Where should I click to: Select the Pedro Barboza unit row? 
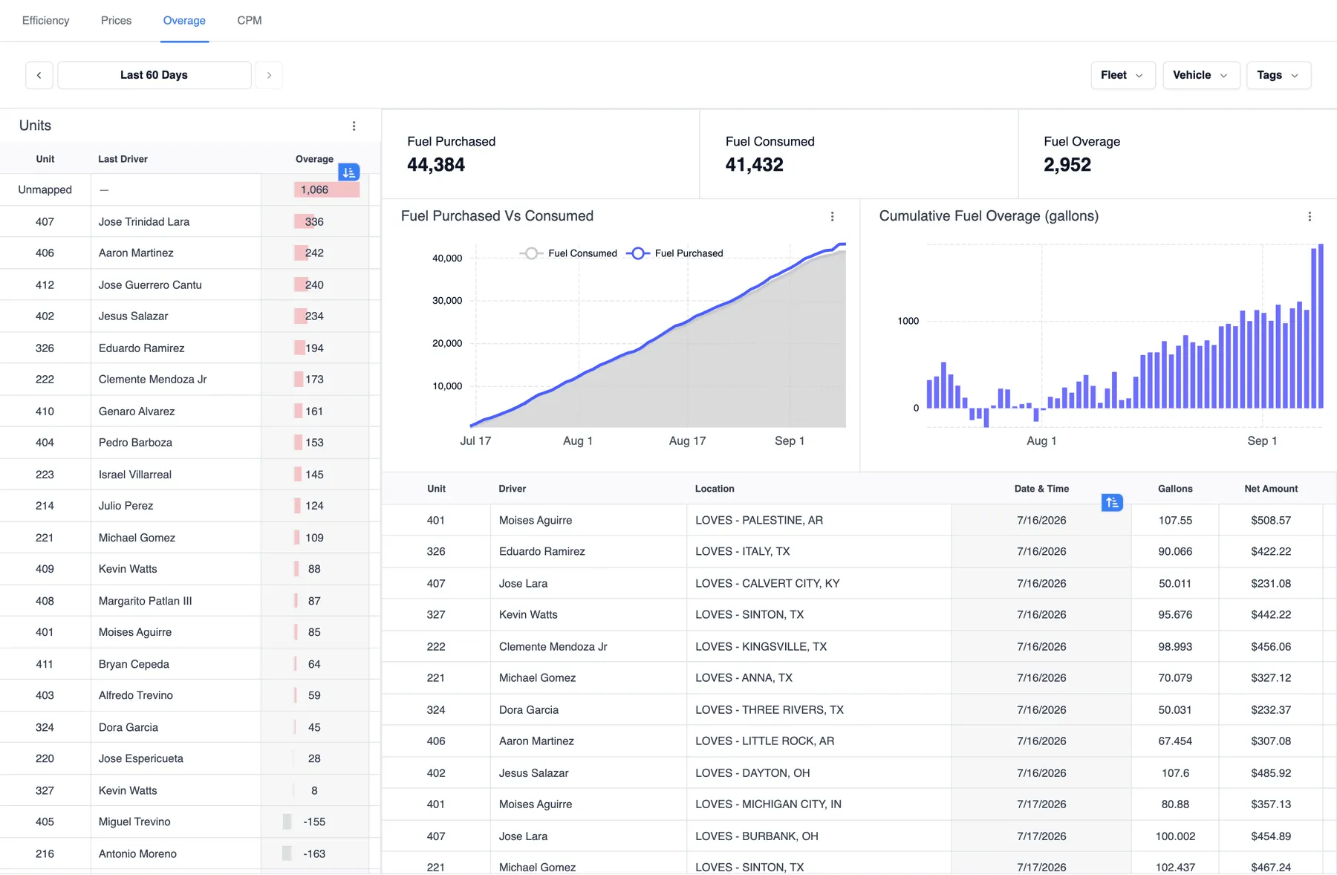click(190, 443)
